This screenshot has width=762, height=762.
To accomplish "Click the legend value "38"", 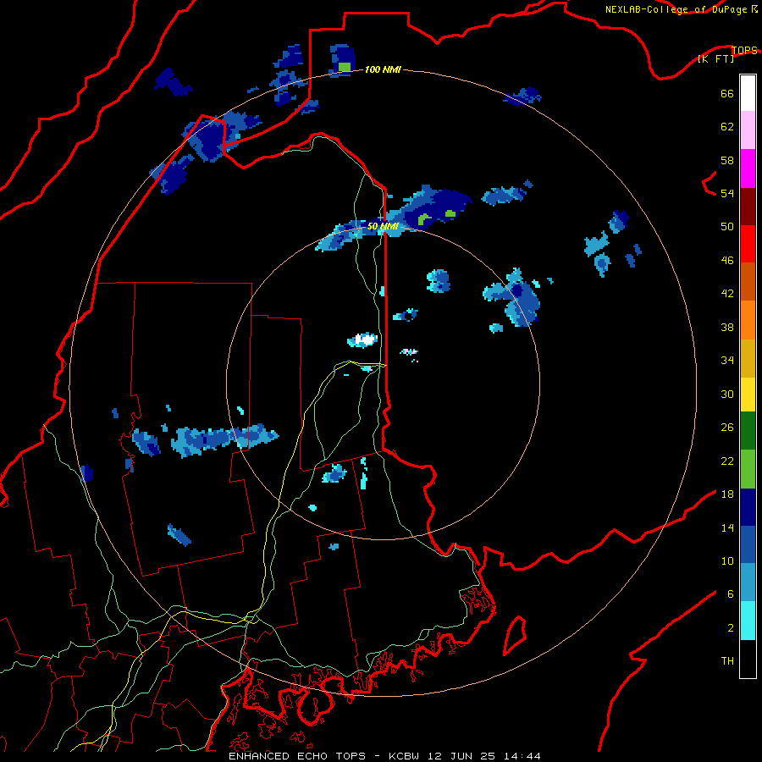I will 727,327.
